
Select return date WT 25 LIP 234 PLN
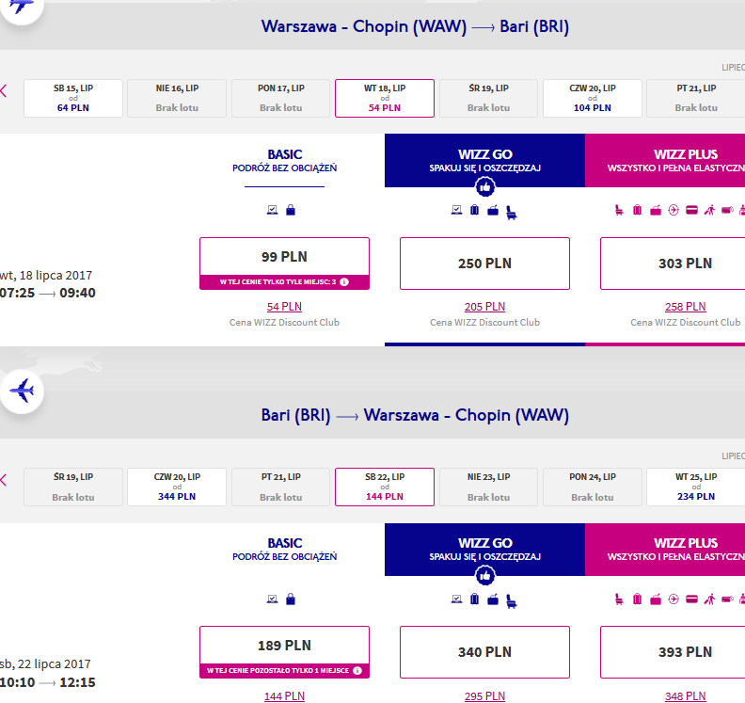696,487
